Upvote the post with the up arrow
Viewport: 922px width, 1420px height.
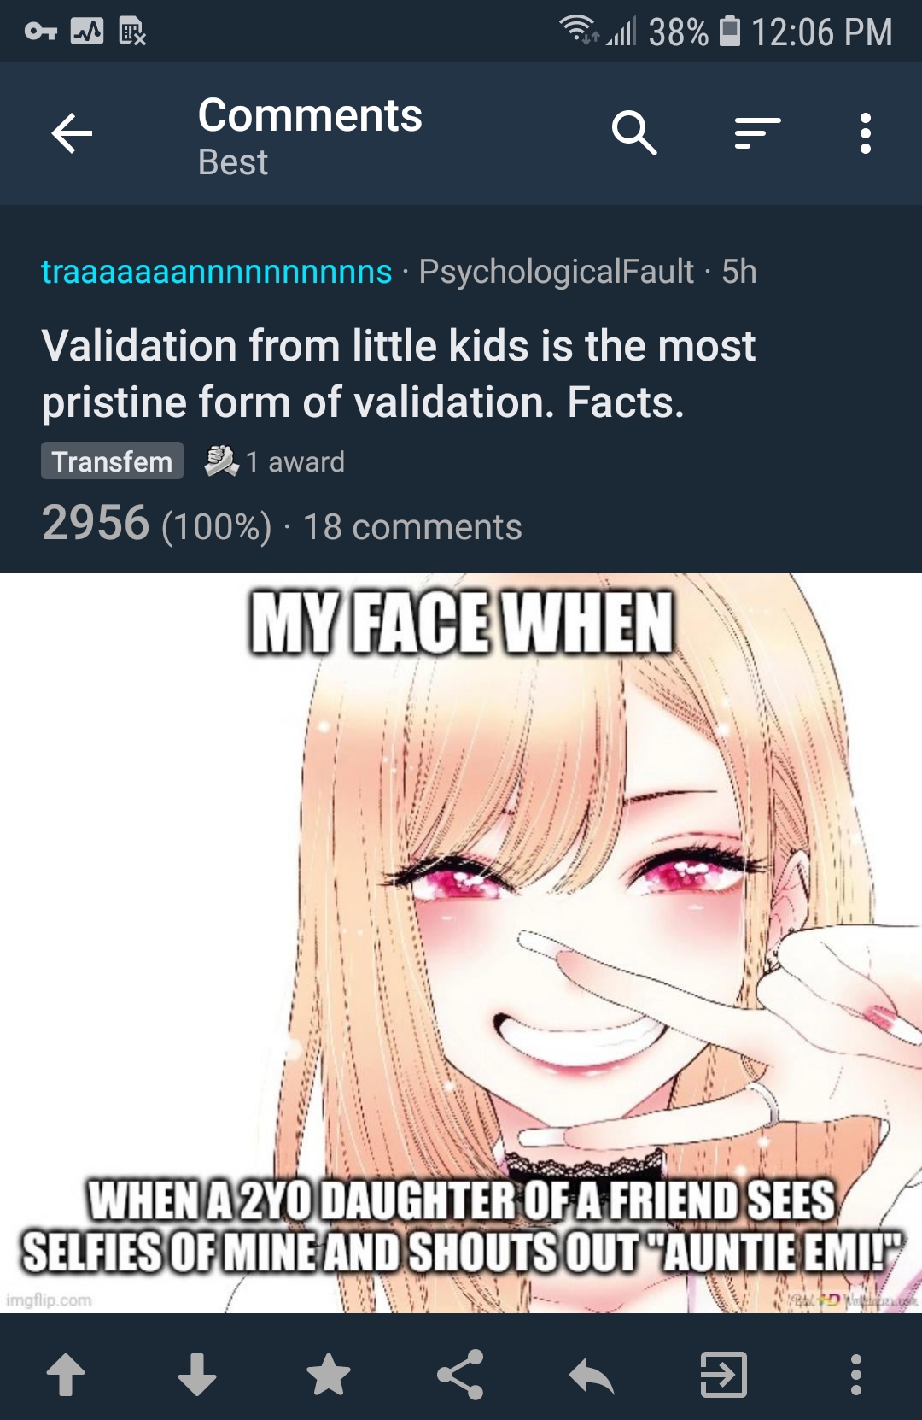66,1375
